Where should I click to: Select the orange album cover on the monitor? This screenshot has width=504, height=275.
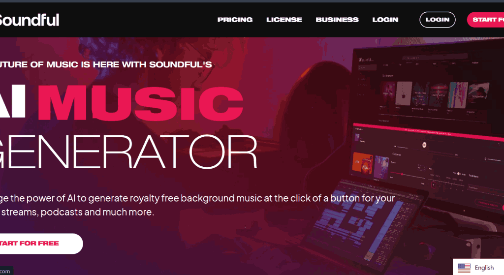click(362, 163)
